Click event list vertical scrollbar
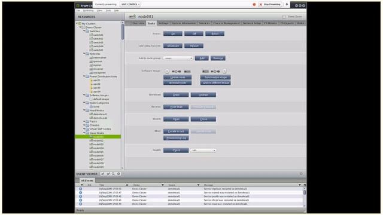 [305, 197]
